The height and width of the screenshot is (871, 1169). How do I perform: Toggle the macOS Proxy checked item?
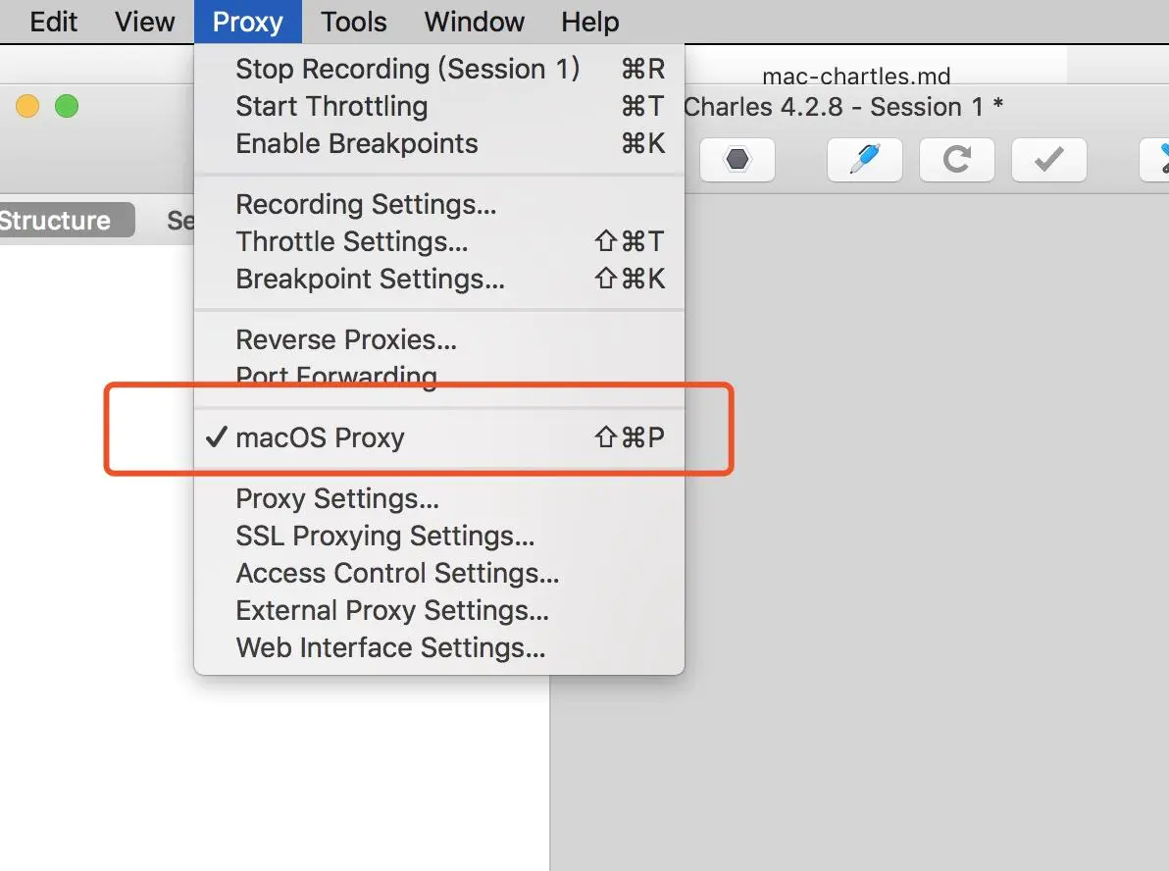(439, 437)
